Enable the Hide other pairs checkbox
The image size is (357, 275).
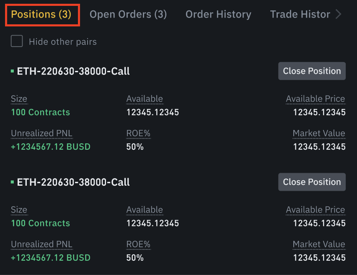[x=17, y=42]
